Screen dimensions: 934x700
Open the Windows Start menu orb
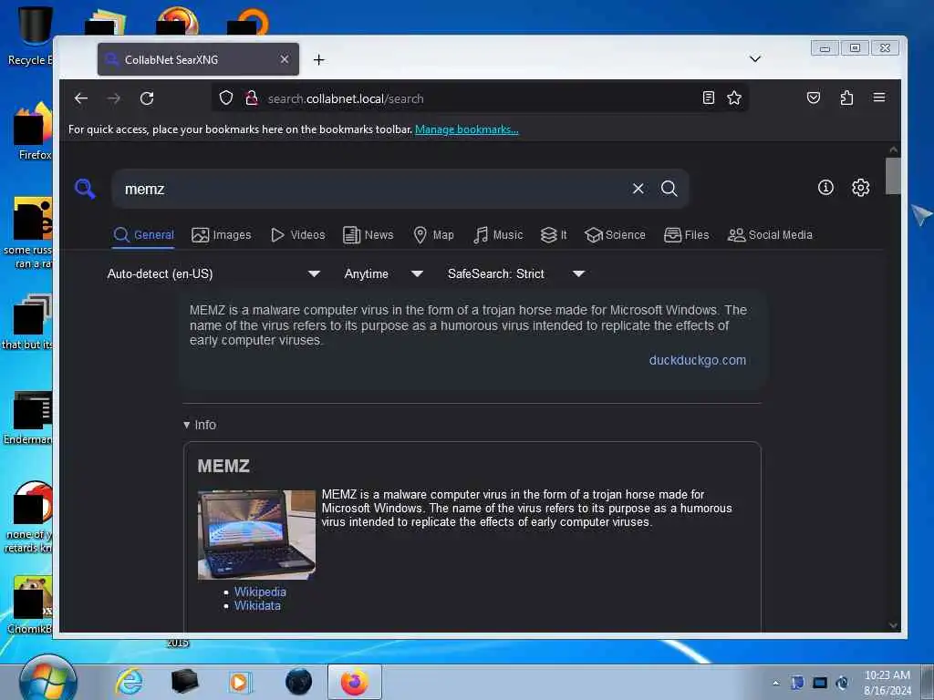click(47, 681)
